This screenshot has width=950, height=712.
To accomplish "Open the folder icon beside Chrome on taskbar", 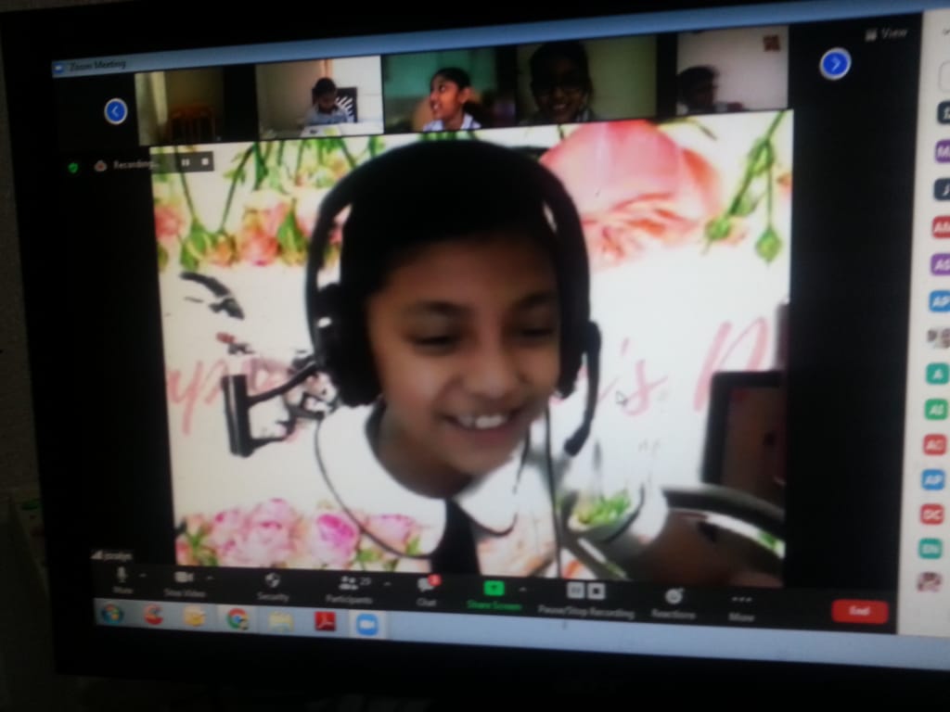I will coord(280,620).
